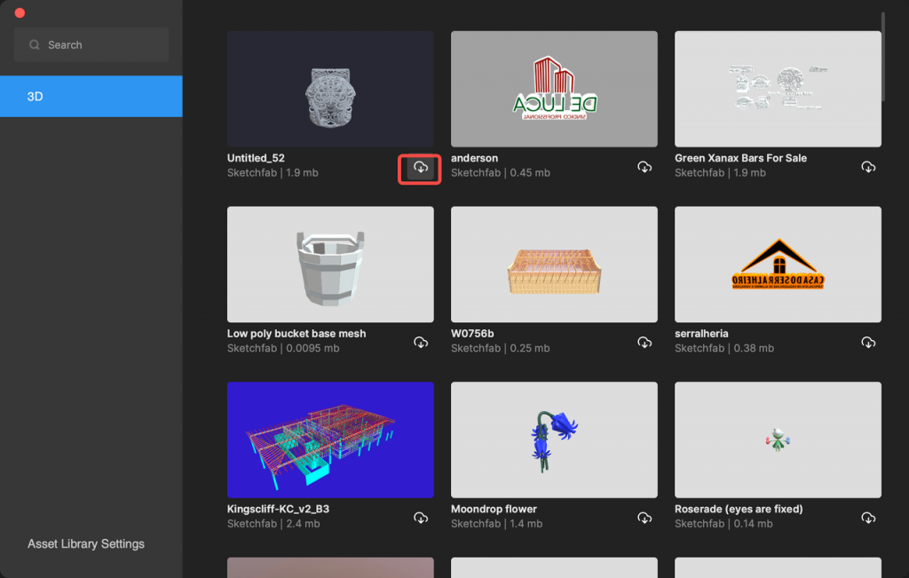Open the Roserade thumbnail
This screenshot has width=909, height=578.
click(778, 440)
